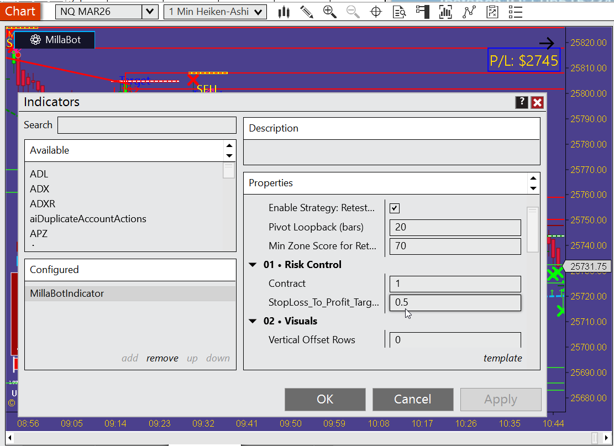
Task: Open the chart properties list icon
Action: [515, 12]
